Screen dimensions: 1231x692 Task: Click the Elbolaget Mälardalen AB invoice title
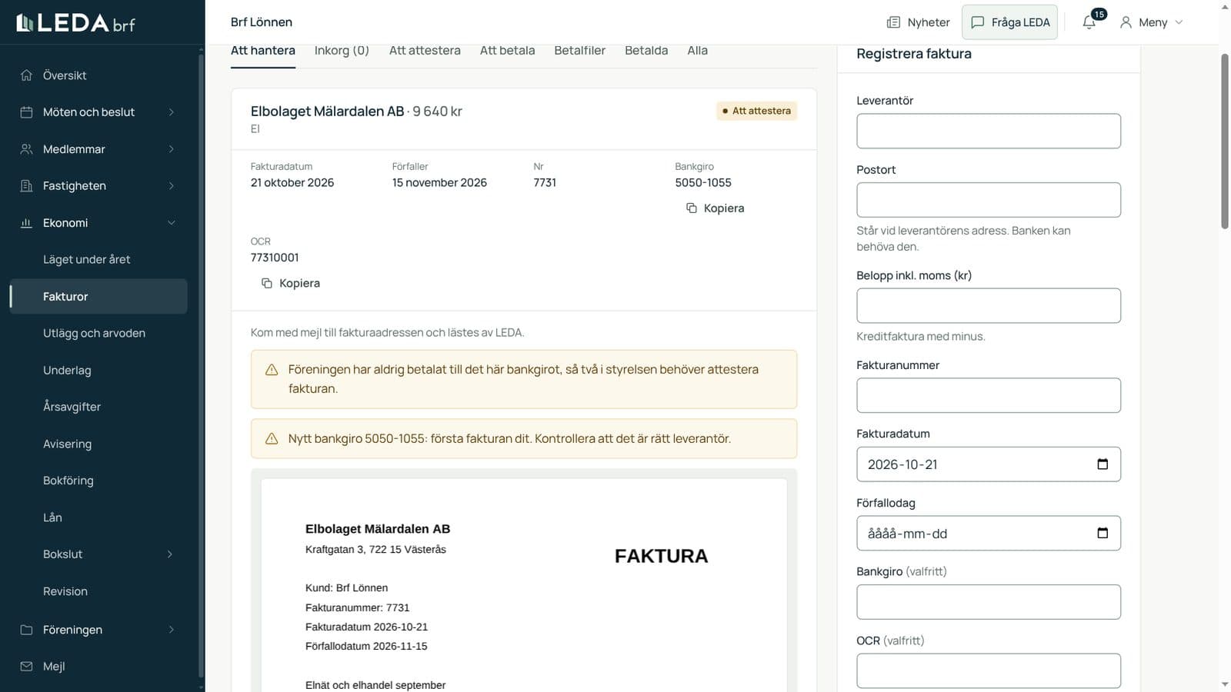[327, 111]
